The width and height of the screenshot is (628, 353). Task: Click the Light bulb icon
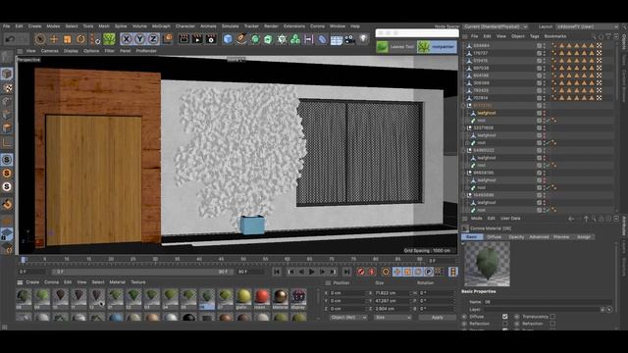point(363,39)
